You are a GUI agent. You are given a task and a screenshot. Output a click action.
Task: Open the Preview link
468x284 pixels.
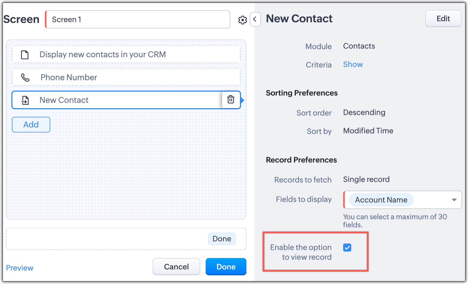point(20,268)
